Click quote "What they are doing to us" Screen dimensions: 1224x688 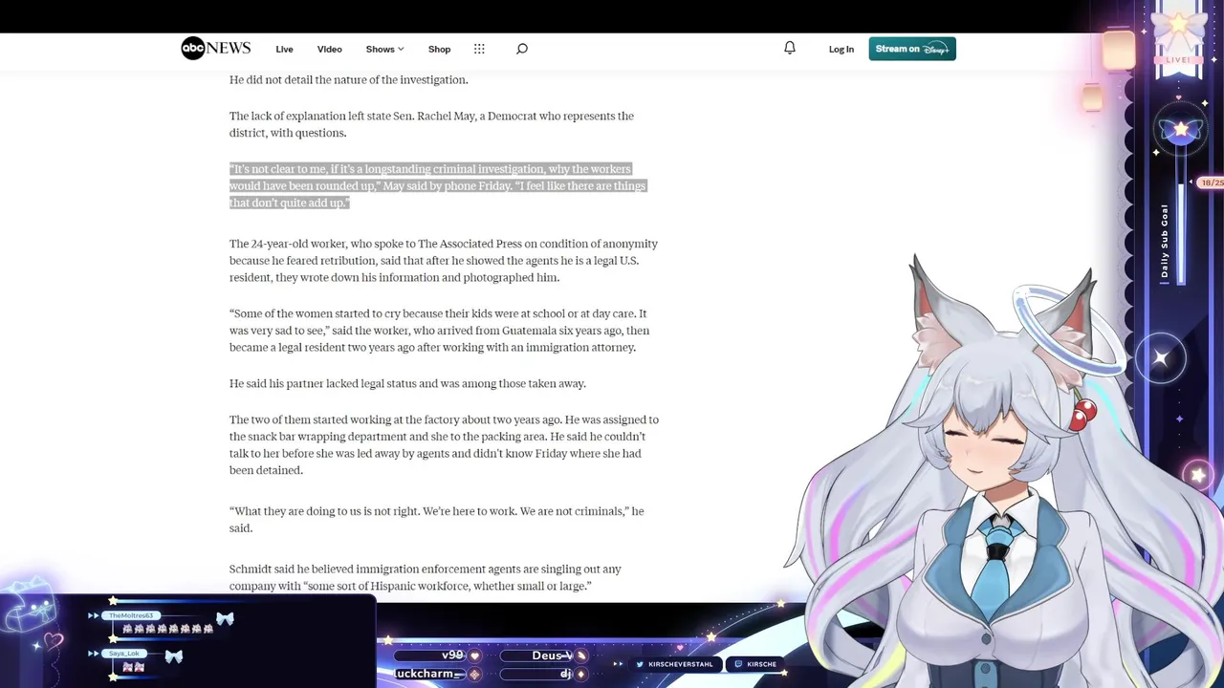pyautogui.click(x=437, y=520)
